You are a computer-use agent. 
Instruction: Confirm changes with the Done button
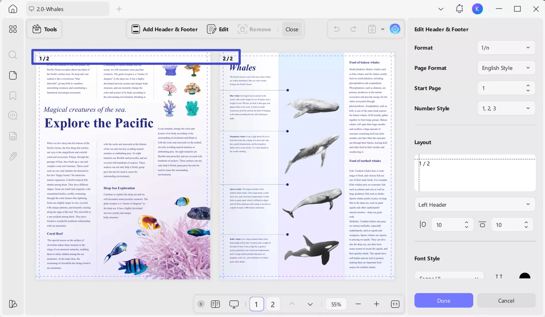point(443,300)
